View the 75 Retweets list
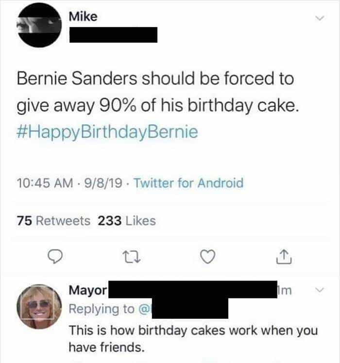This screenshot has width=340, height=363. click(53, 221)
